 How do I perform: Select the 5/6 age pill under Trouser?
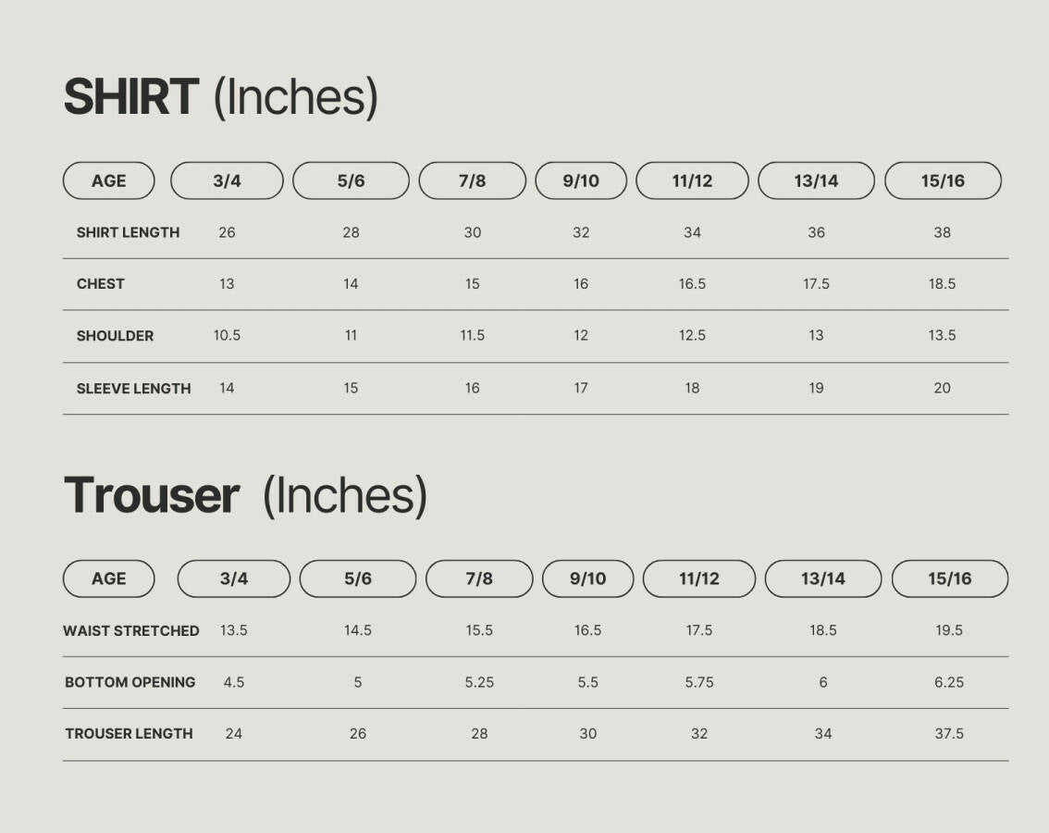[x=357, y=578]
